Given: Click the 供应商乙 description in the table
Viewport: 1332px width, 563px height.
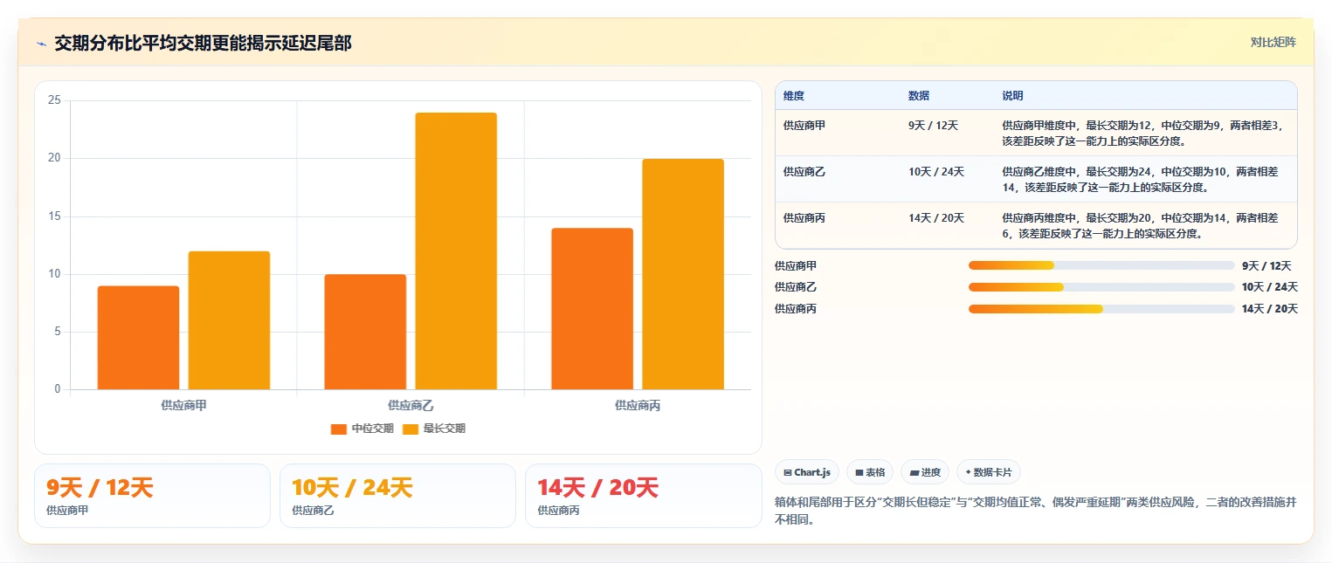Looking at the screenshot, I should [x=1141, y=179].
